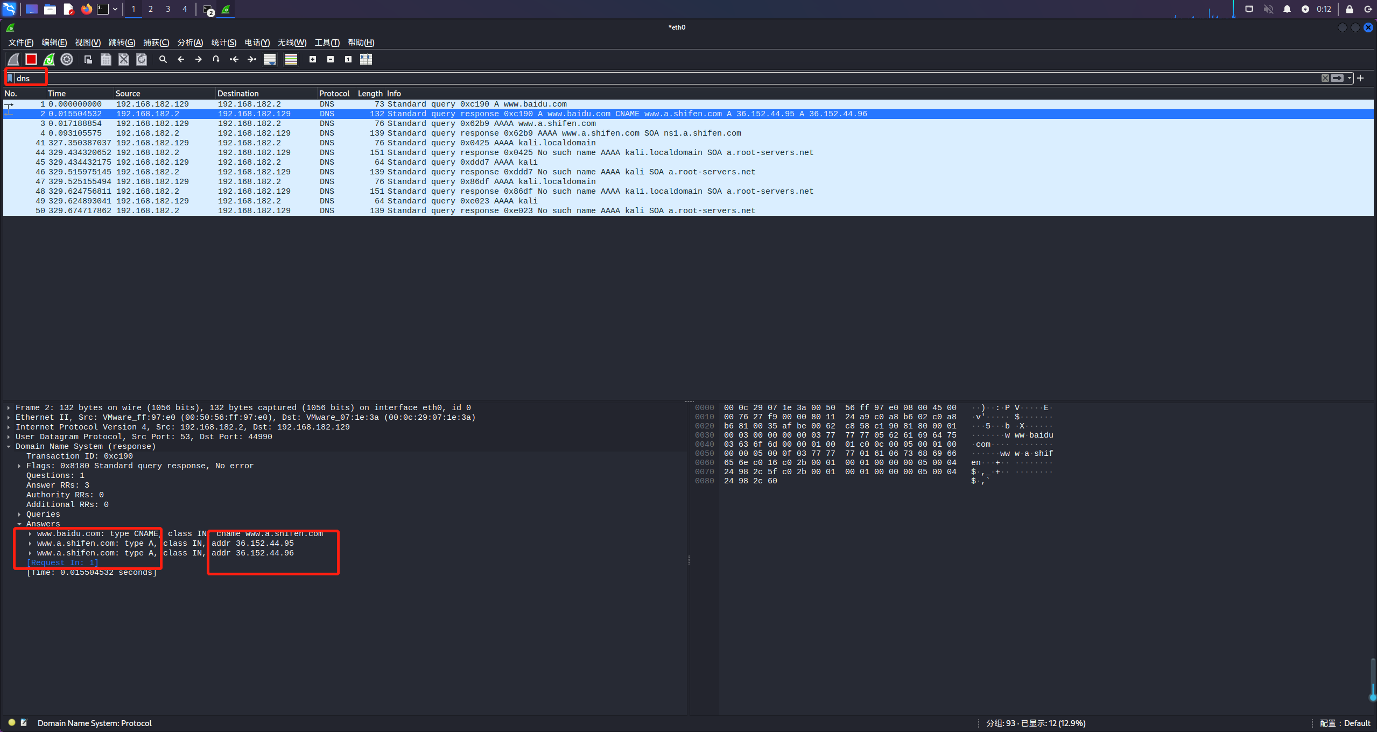Apply the display filter arrow button
1377x732 pixels.
click(1337, 78)
